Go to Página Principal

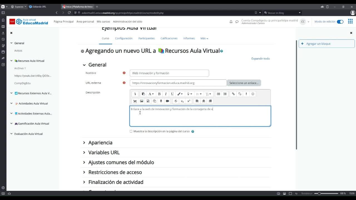tap(64, 22)
